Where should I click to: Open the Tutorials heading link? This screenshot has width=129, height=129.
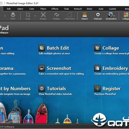point(56,89)
